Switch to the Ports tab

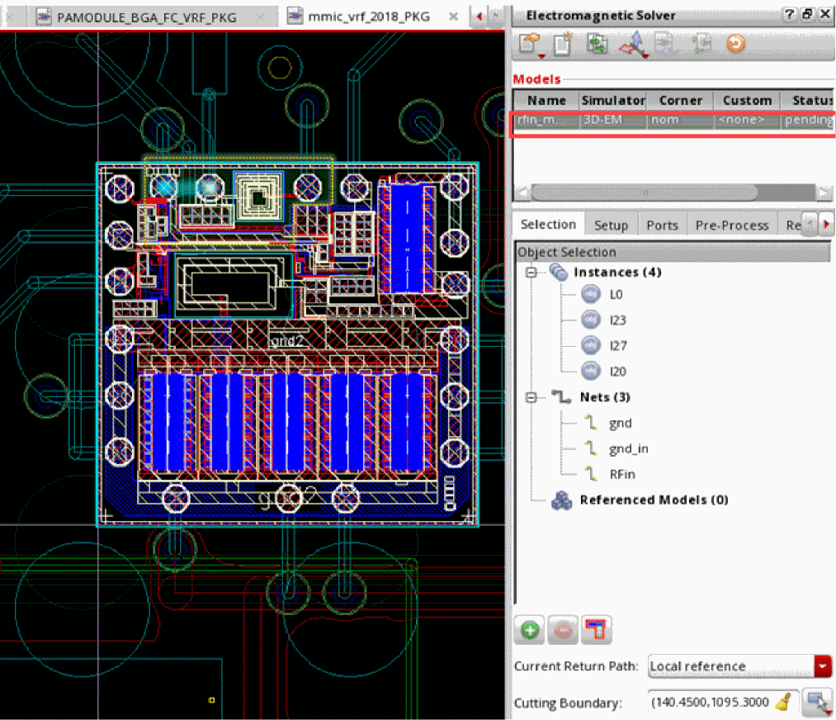[662, 225]
